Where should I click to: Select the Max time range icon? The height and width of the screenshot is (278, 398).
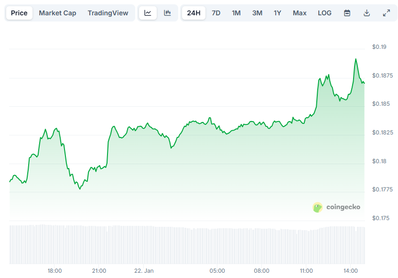click(300, 13)
